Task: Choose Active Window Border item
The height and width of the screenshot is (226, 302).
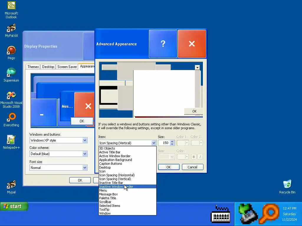Action: (x=127, y=156)
